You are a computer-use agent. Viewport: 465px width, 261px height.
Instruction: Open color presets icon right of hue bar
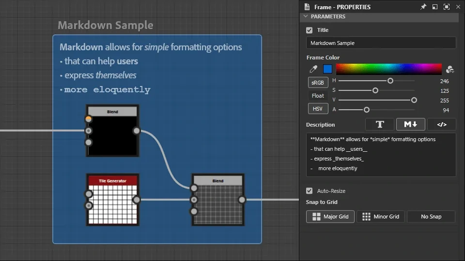pyautogui.click(x=450, y=69)
